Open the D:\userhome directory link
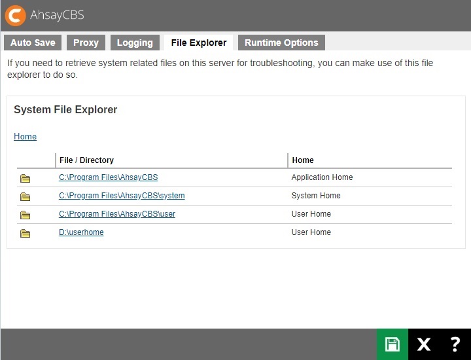Viewport: 471px width, 360px height. pyautogui.click(x=81, y=232)
